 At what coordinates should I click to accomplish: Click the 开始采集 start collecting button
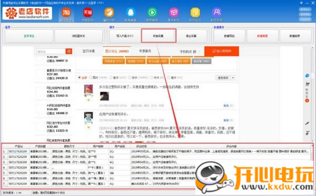[x=159, y=36]
